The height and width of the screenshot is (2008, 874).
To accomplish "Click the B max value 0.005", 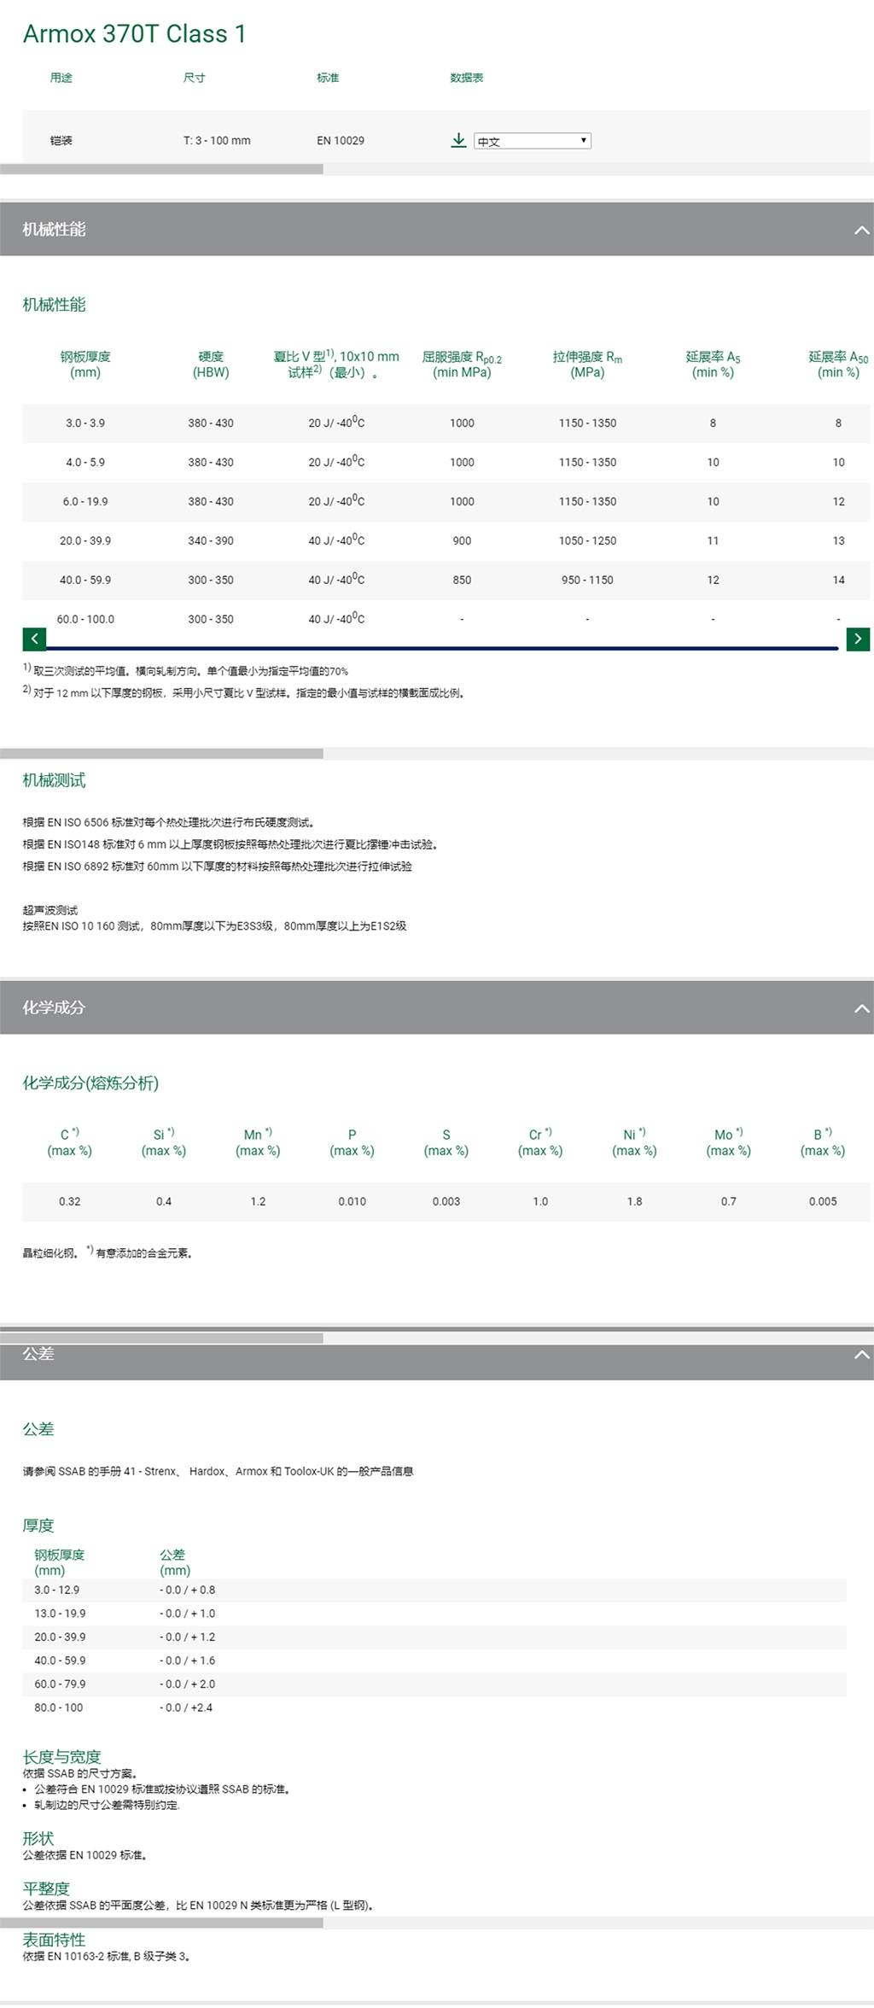I will [823, 1201].
